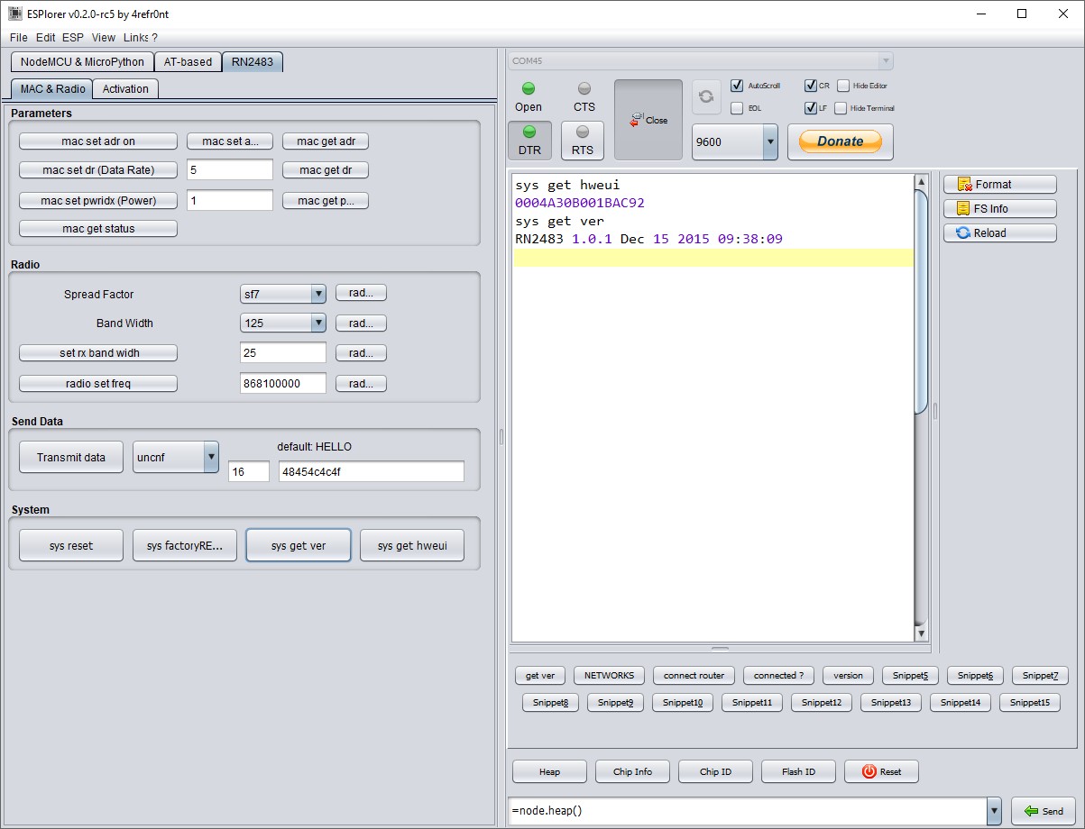Click the connect router snippet button
1085x829 pixels.
point(694,675)
